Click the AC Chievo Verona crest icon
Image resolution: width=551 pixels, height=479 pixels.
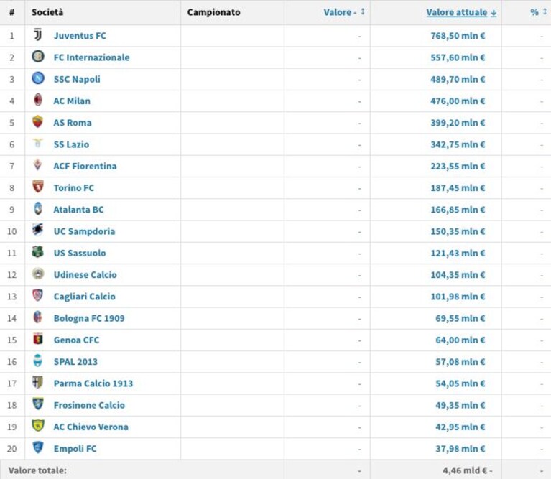[x=37, y=426]
